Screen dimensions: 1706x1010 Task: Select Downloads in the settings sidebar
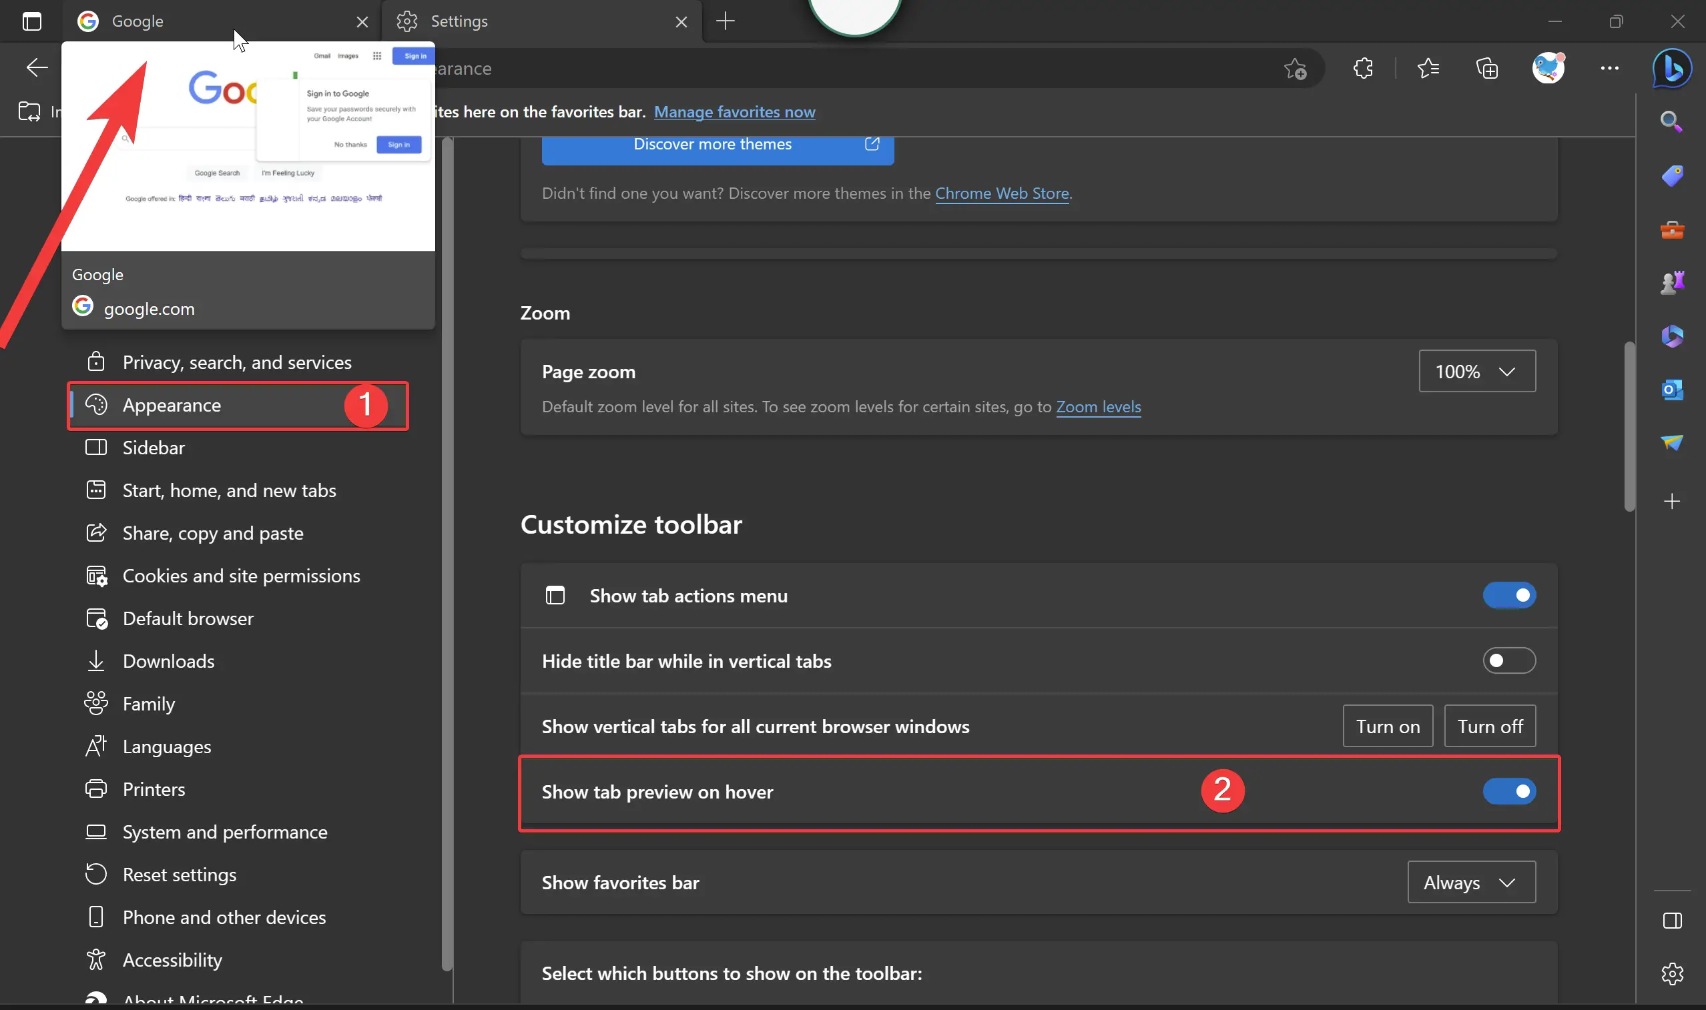pos(169,660)
